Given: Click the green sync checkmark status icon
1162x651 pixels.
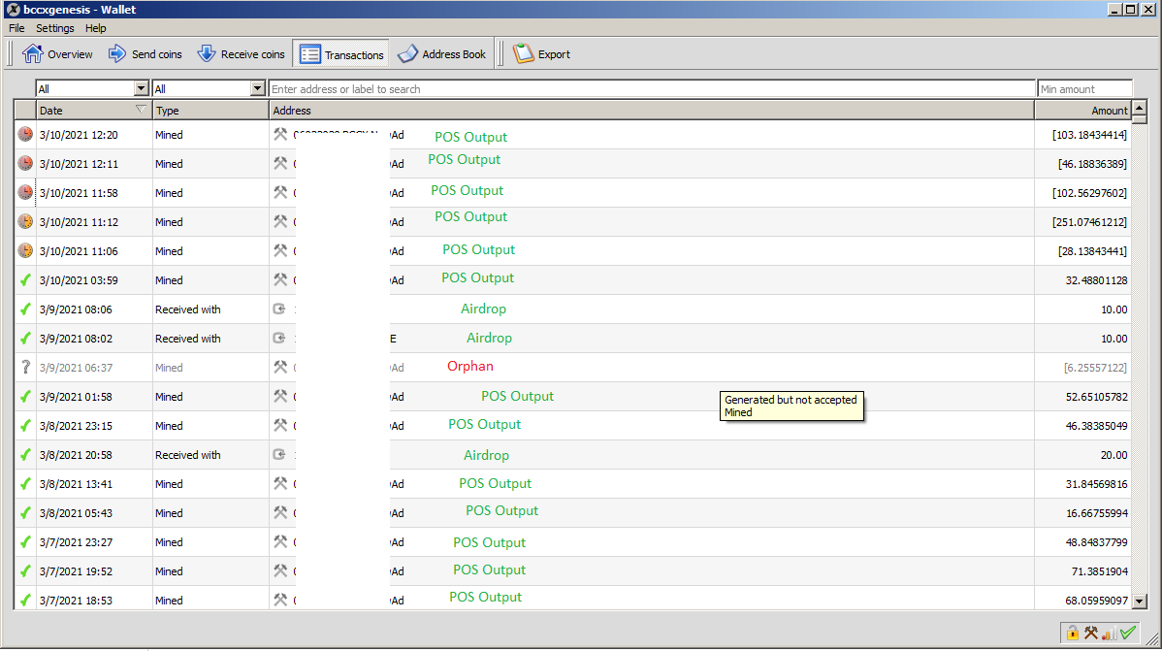Looking at the screenshot, I should pos(1128,633).
